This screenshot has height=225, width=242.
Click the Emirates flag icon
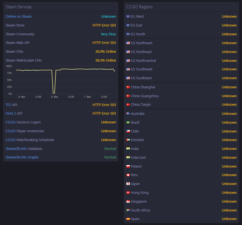(128, 140)
